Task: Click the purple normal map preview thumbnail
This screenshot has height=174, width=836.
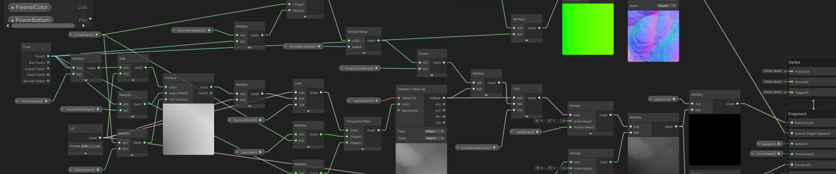Action: [653, 36]
